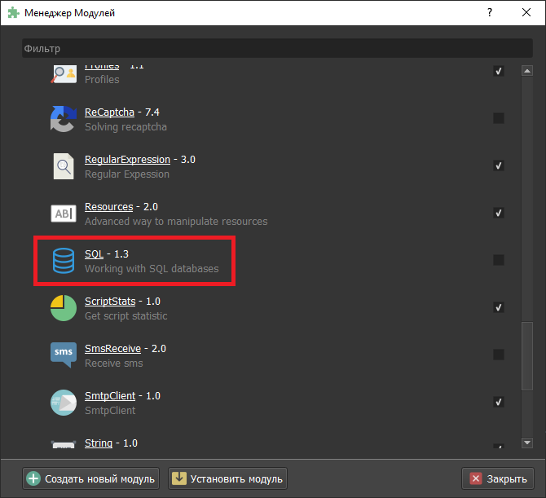Click the RegularExpression magnifier document icon

[63, 166]
